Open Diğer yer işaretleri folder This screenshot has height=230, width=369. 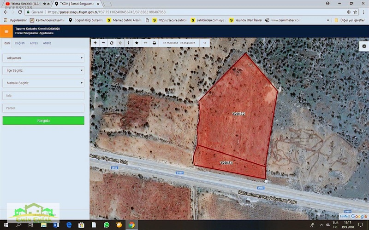[350, 20]
